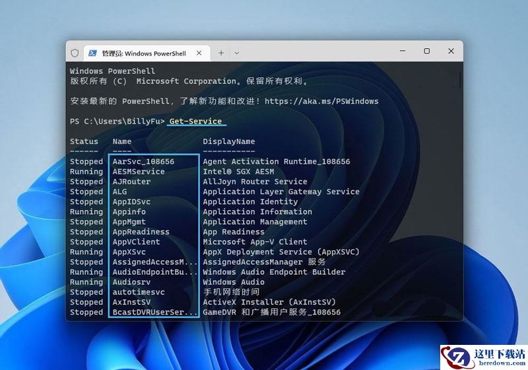Image resolution: width=528 pixels, height=370 pixels.
Task: Click the App Readiness display name
Action: coord(234,232)
